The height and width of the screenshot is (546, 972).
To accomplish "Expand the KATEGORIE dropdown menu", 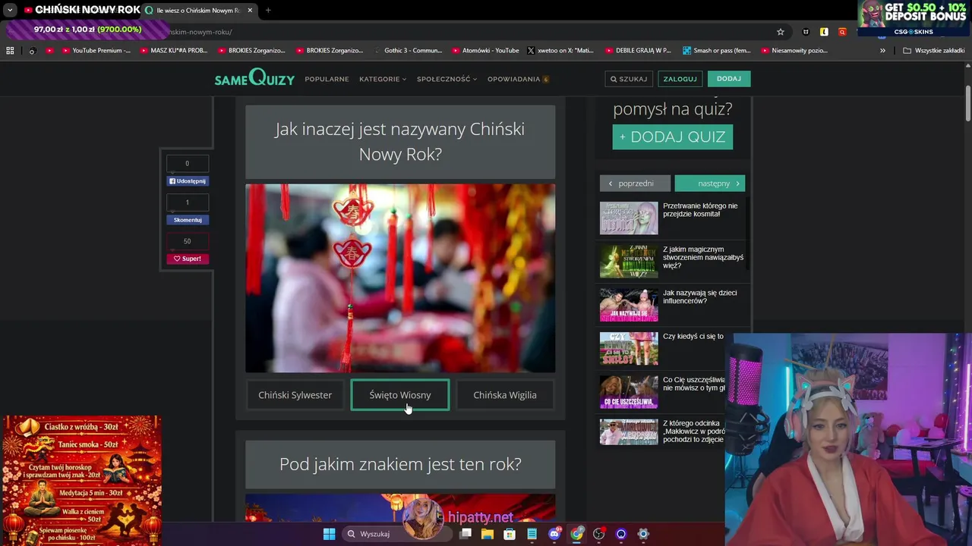I will pos(383,79).
